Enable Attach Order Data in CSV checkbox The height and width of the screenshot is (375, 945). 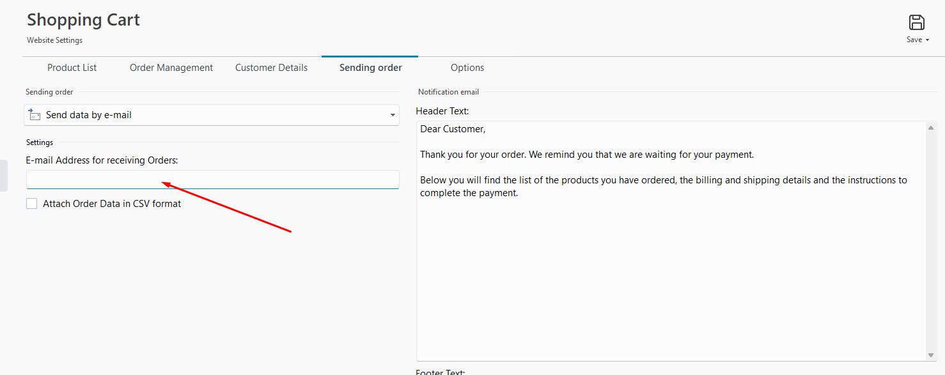click(32, 204)
